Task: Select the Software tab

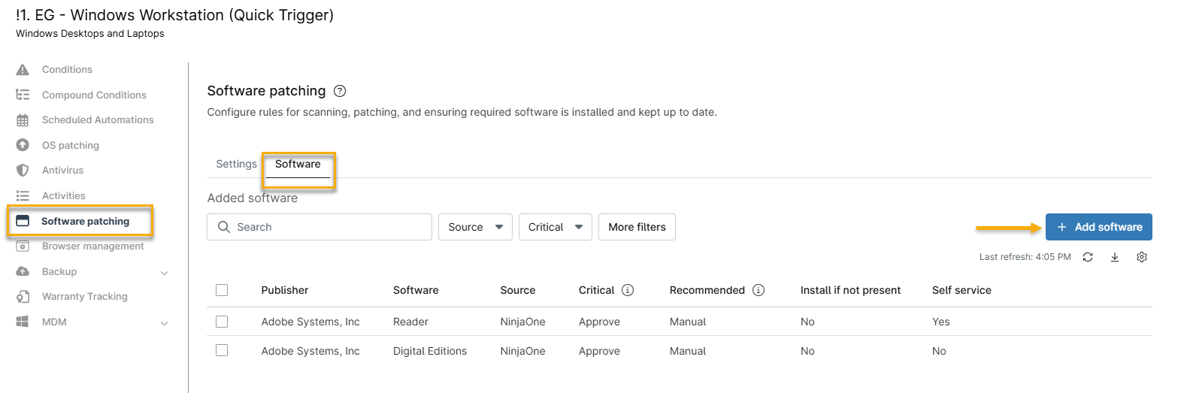Action: tap(298, 164)
